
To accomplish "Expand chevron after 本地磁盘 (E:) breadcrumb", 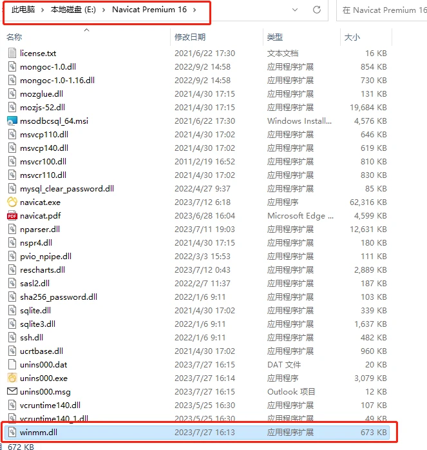I will click(x=104, y=10).
